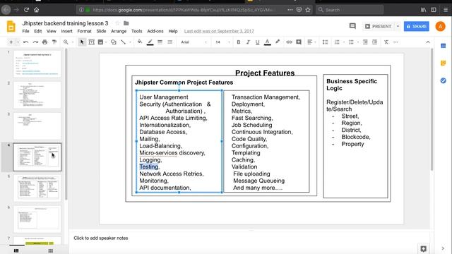Open border dash option

169,42
